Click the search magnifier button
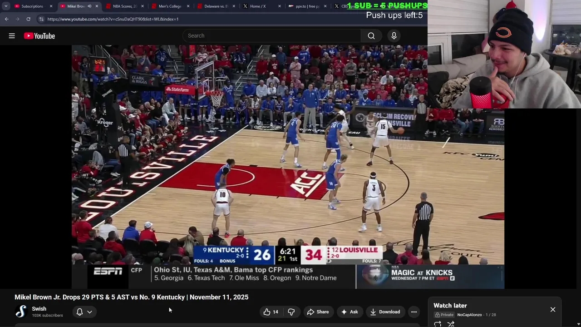Viewport: 581px width, 327px height. 371,36
